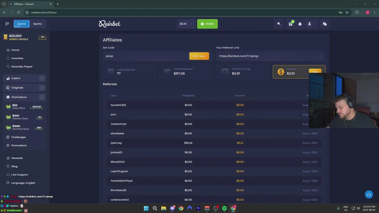This screenshot has height=213, width=379.
Task: Open the hamburger sidebar menu
Action: tap(7, 24)
